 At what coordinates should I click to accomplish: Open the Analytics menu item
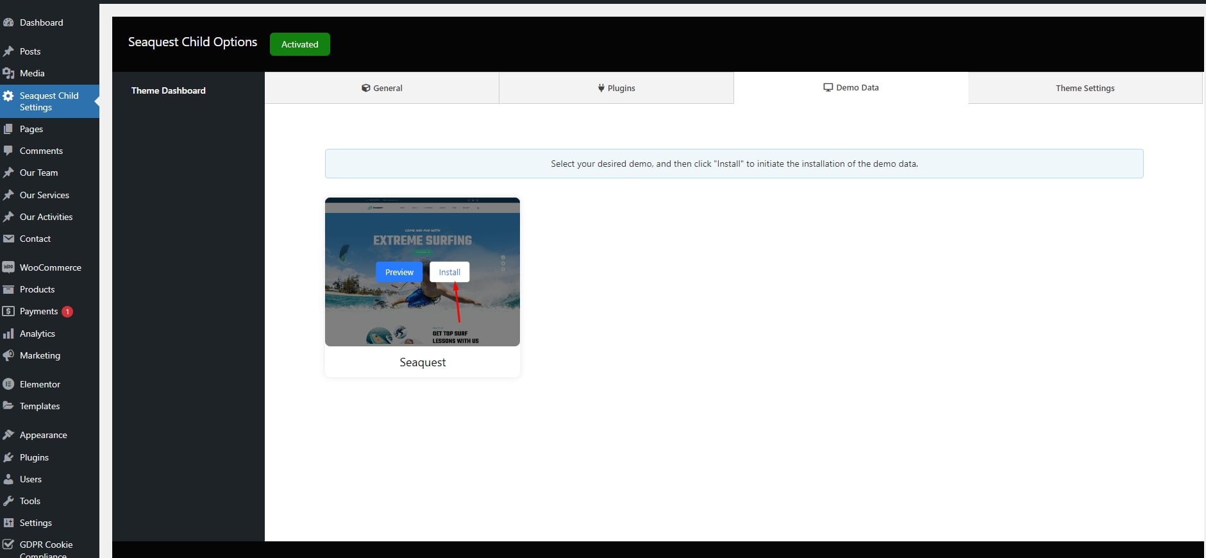click(x=49, y=334)
